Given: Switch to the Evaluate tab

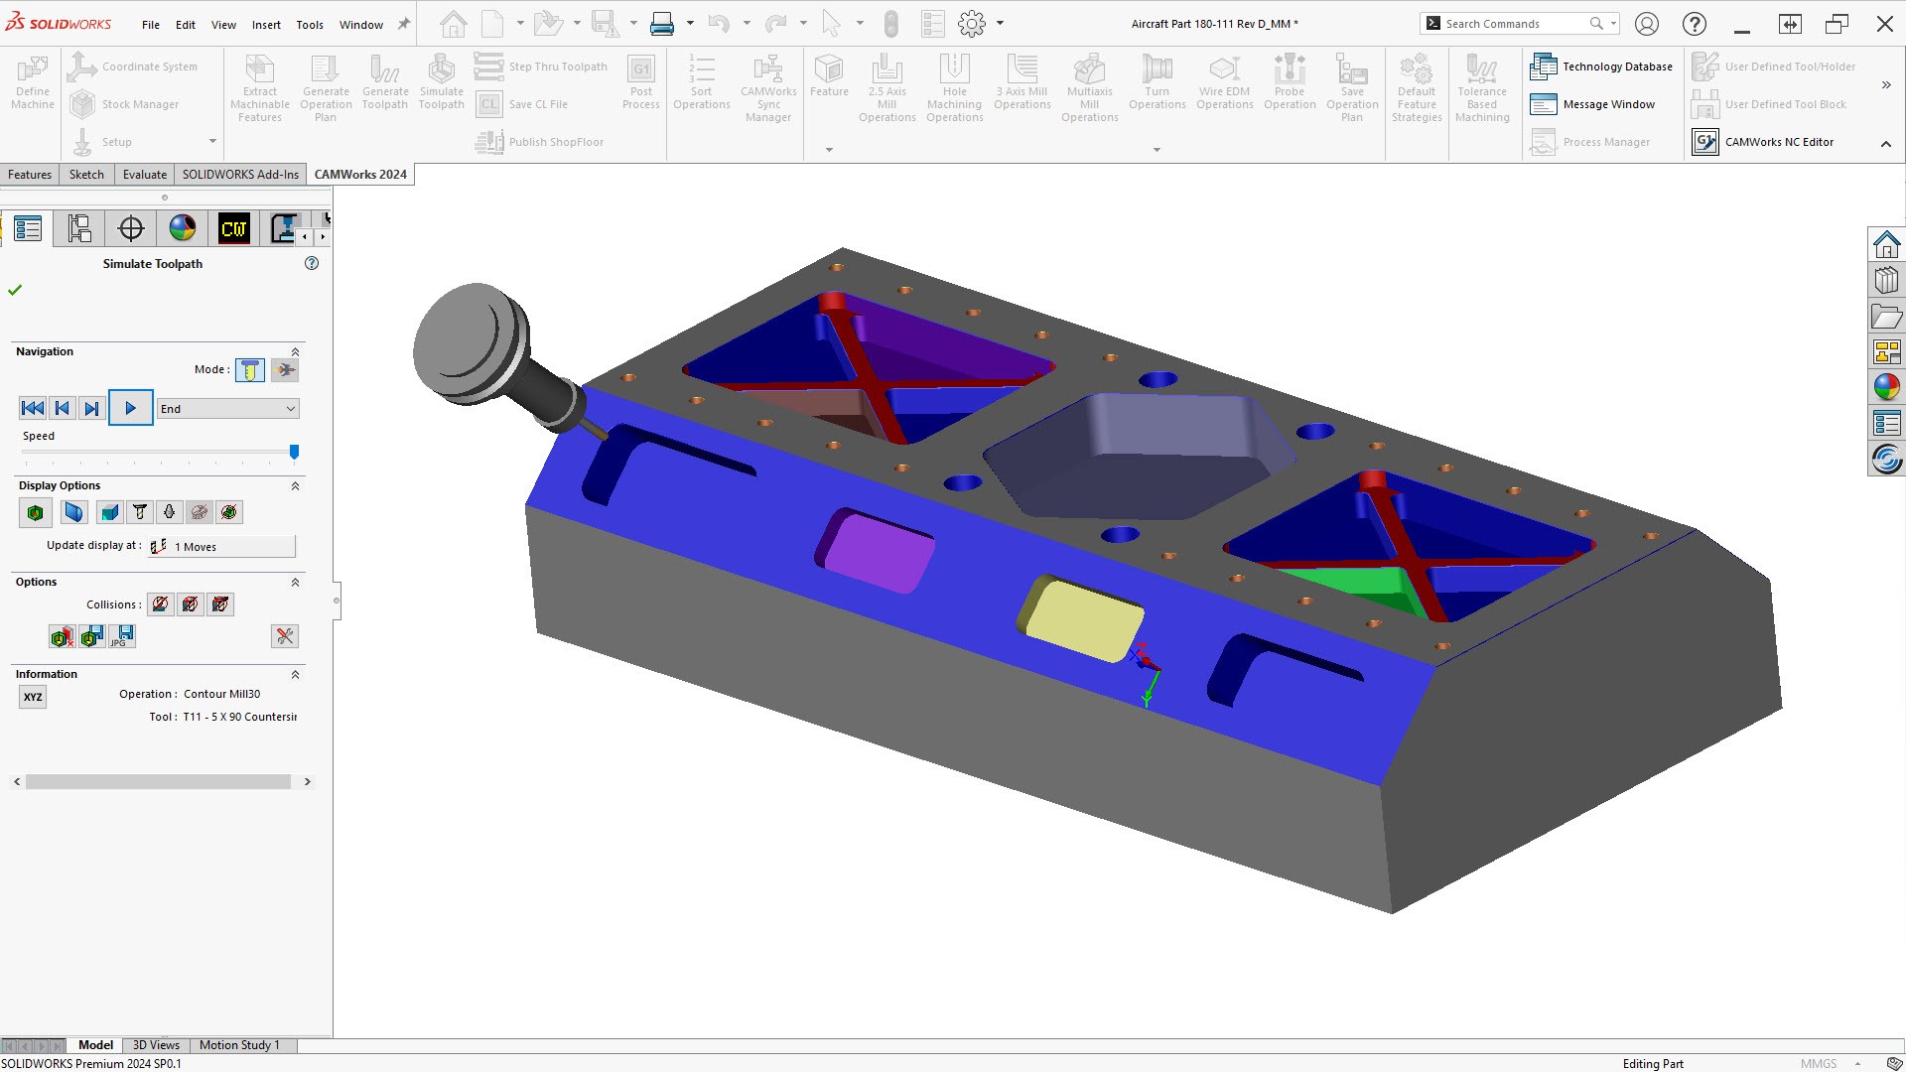Looking at the screenshot, I should (x=145, y=175).
